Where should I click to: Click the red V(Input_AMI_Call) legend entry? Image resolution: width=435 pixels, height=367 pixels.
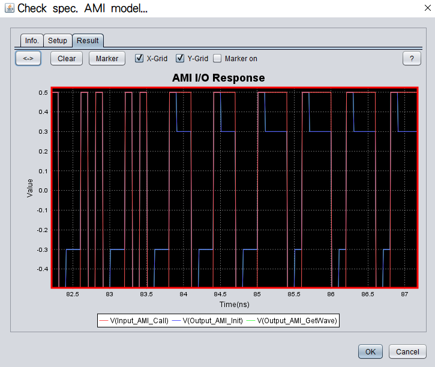click(x=134, y=321)
